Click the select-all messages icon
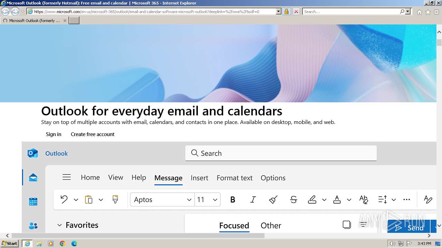 tap(347, 225)
